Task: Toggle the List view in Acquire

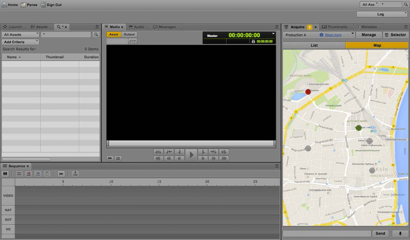Action: coord(314,45)
